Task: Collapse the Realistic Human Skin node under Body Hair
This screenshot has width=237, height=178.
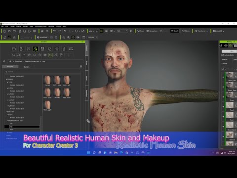Action: click(x=8, y=121)
